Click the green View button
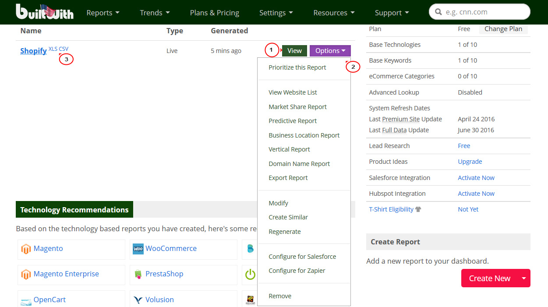548x307 pixels. [x=294, y=51]
